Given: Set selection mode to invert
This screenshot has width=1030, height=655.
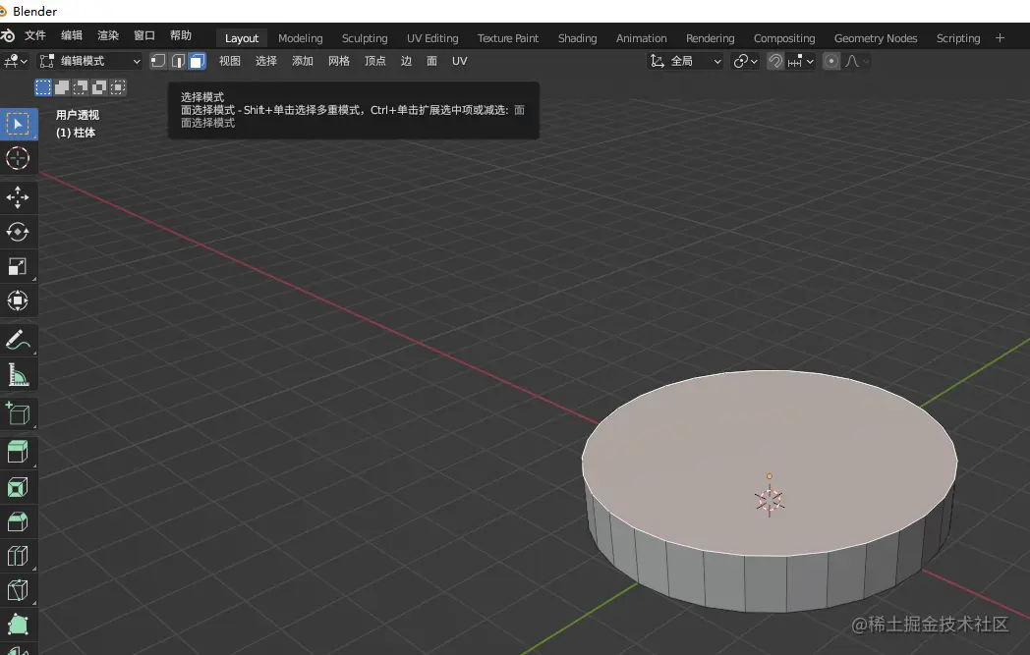Looking at the screenshot, I should tap(99, 87).
